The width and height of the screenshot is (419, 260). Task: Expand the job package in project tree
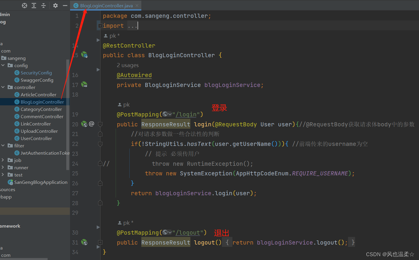[3, 160]
